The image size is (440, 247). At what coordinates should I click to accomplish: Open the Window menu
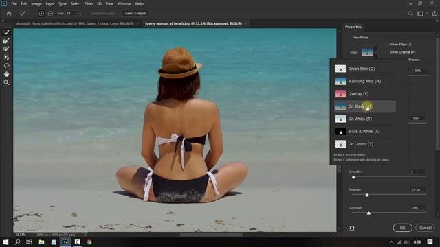click(x=124, y=4)
